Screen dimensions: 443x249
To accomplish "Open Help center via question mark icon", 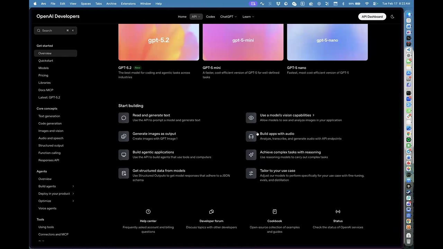I will (x=148, y=212).
